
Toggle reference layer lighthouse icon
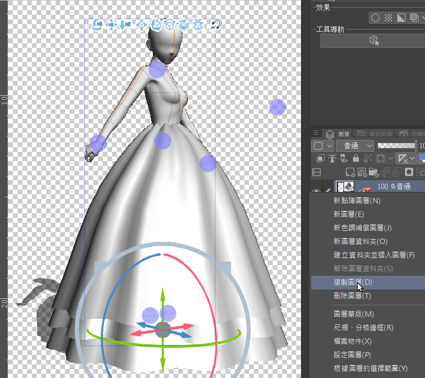click(x=332, y=158)
